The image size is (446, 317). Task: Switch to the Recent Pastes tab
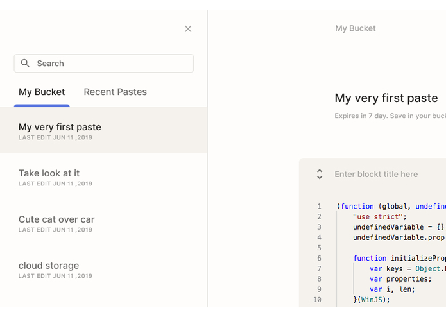click(x=116, y=92)
